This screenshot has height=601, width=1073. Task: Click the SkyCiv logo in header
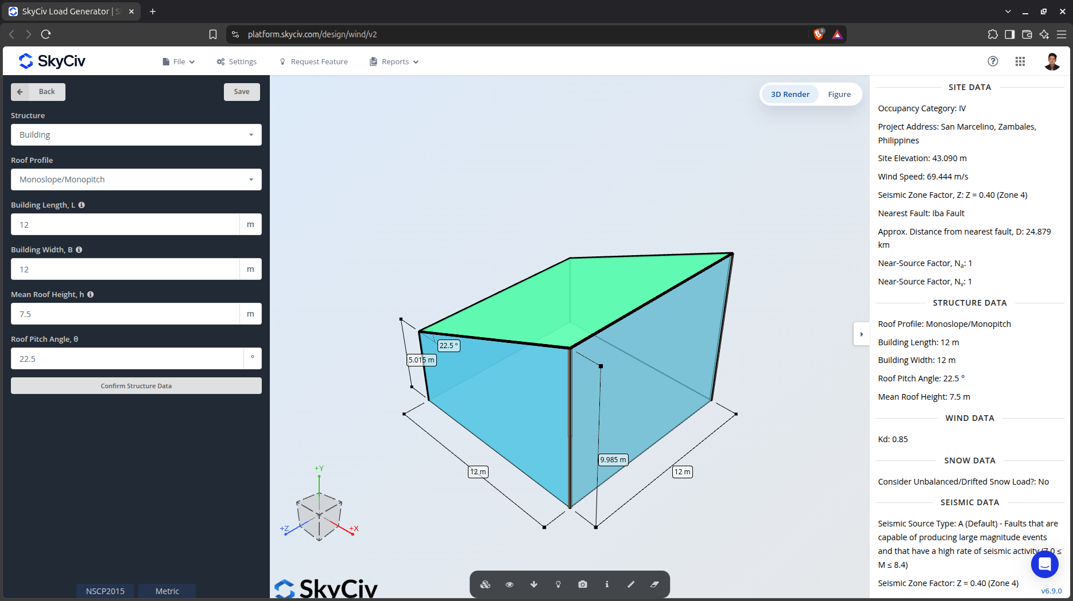click(x=52, y=61)
